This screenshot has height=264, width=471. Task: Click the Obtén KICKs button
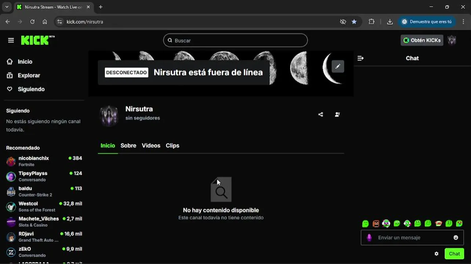(x=422, y=40)
